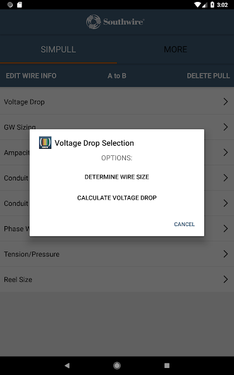The image size is (234, 375).
Task: Select the A to B pull label
Action: [117, 76]
